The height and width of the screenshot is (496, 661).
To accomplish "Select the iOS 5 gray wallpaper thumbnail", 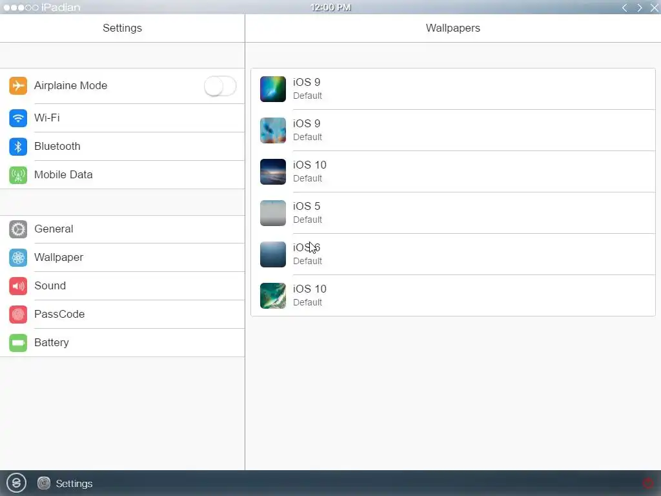I will 273,213.
